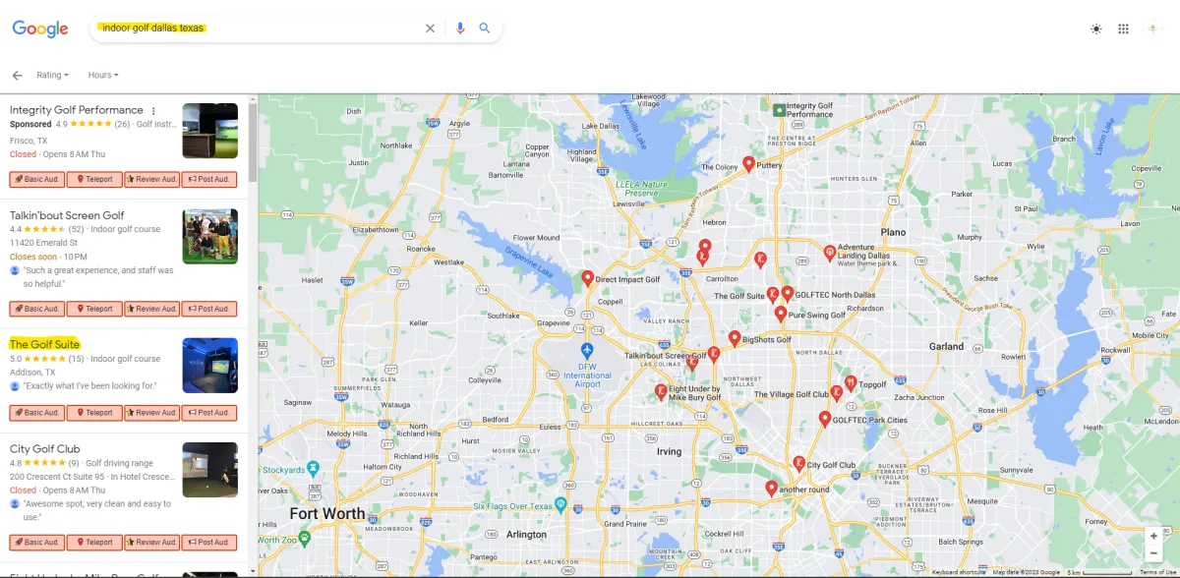Open The Golf Suite listing
This screenshot has width=1180, height=578.
(44, 345)
